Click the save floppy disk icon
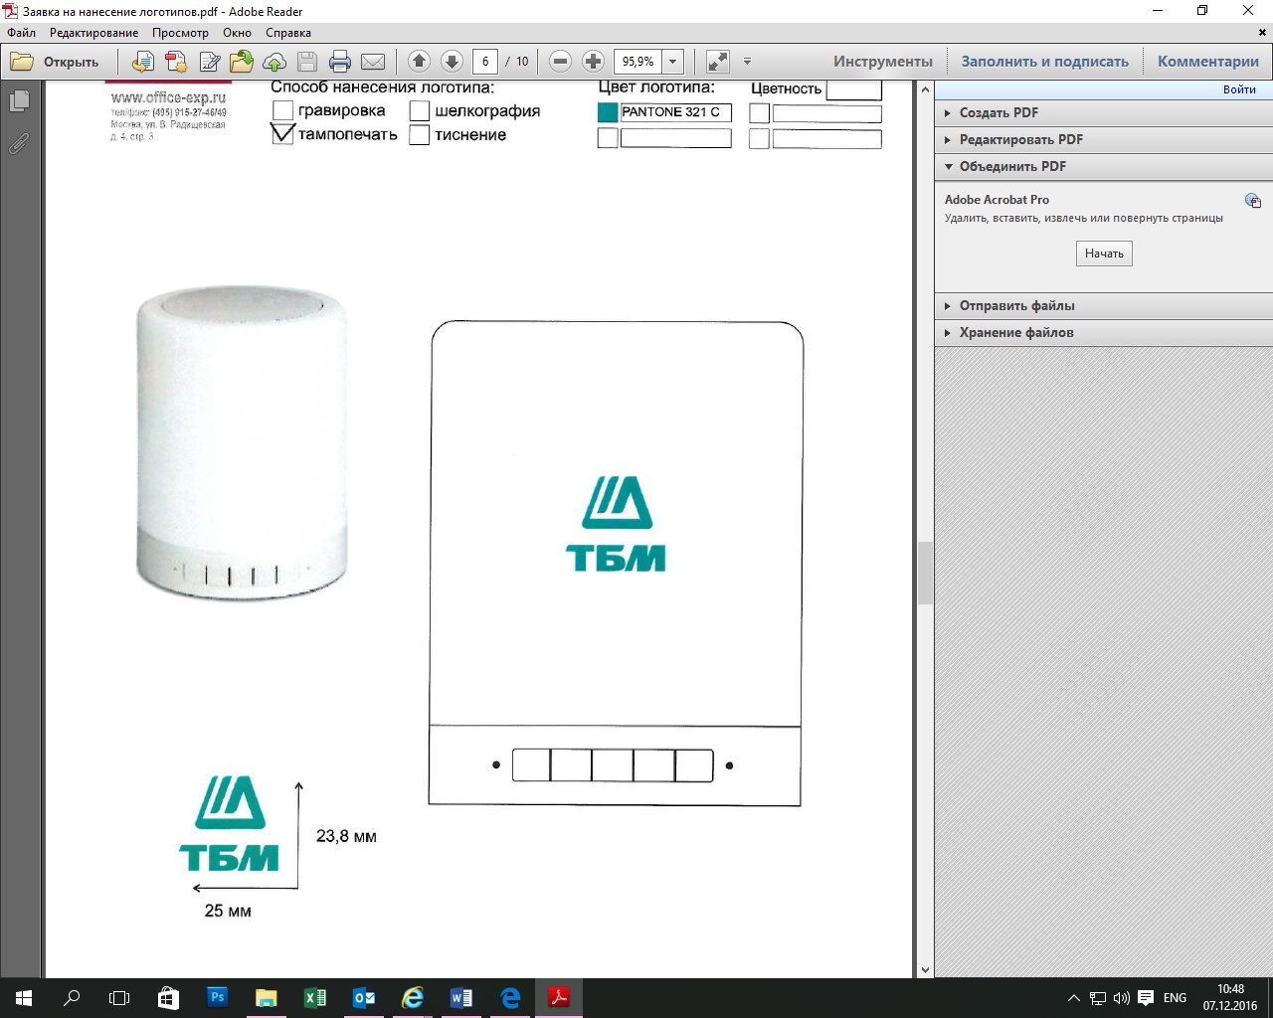The width and height of the screenshot is (1273, 1018). pyautogui.click(x=307, y=62)
